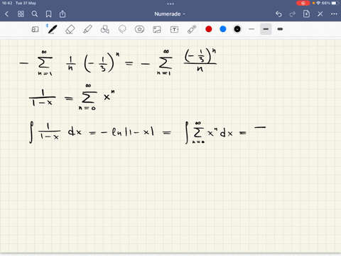Close the editing mode with X icon
This screenshot has height=256, width=341.
click(320, 14)
